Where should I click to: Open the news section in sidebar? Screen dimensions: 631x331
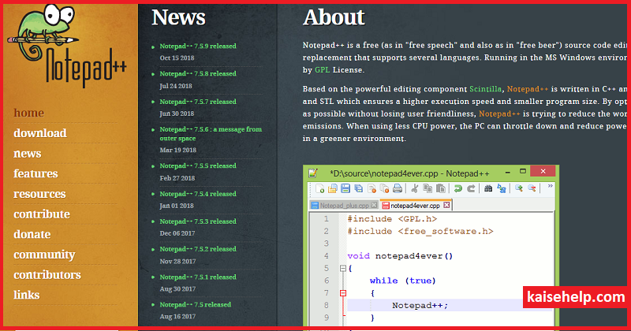tap(28, 153)
